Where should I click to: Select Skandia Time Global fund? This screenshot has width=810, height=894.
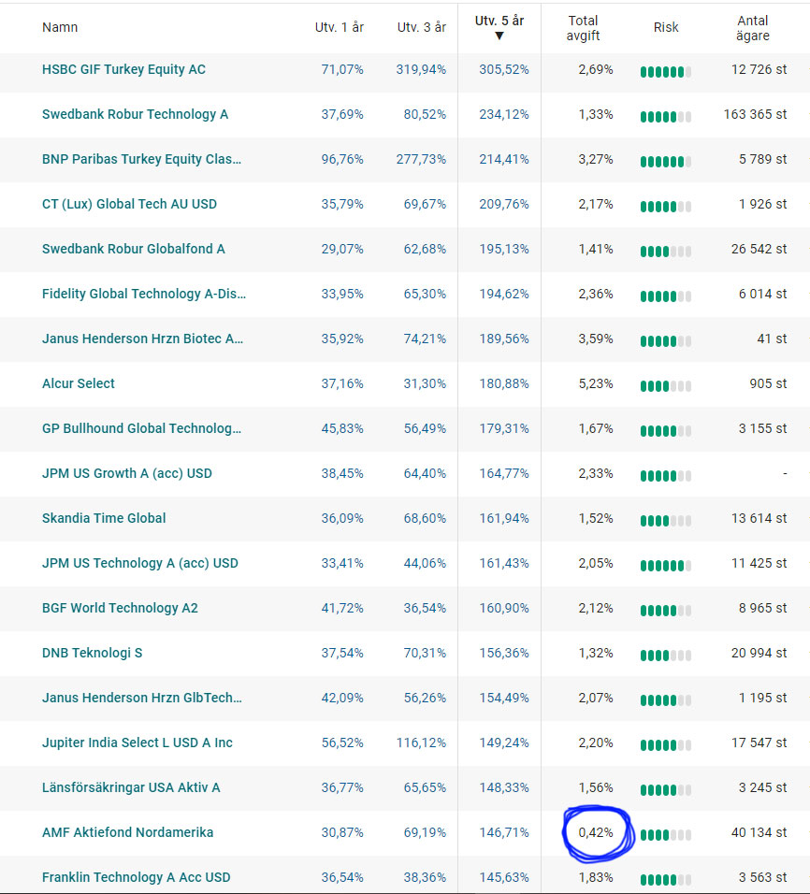(104, 518)
